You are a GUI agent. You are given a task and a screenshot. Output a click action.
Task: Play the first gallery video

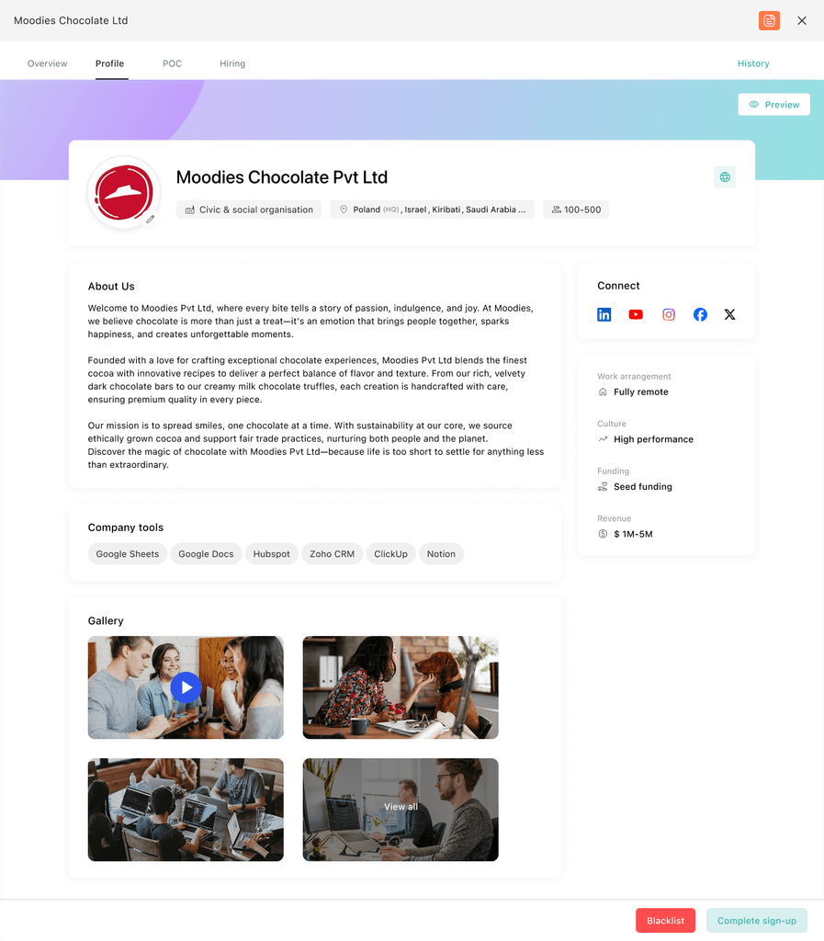[x=186, y=687]
